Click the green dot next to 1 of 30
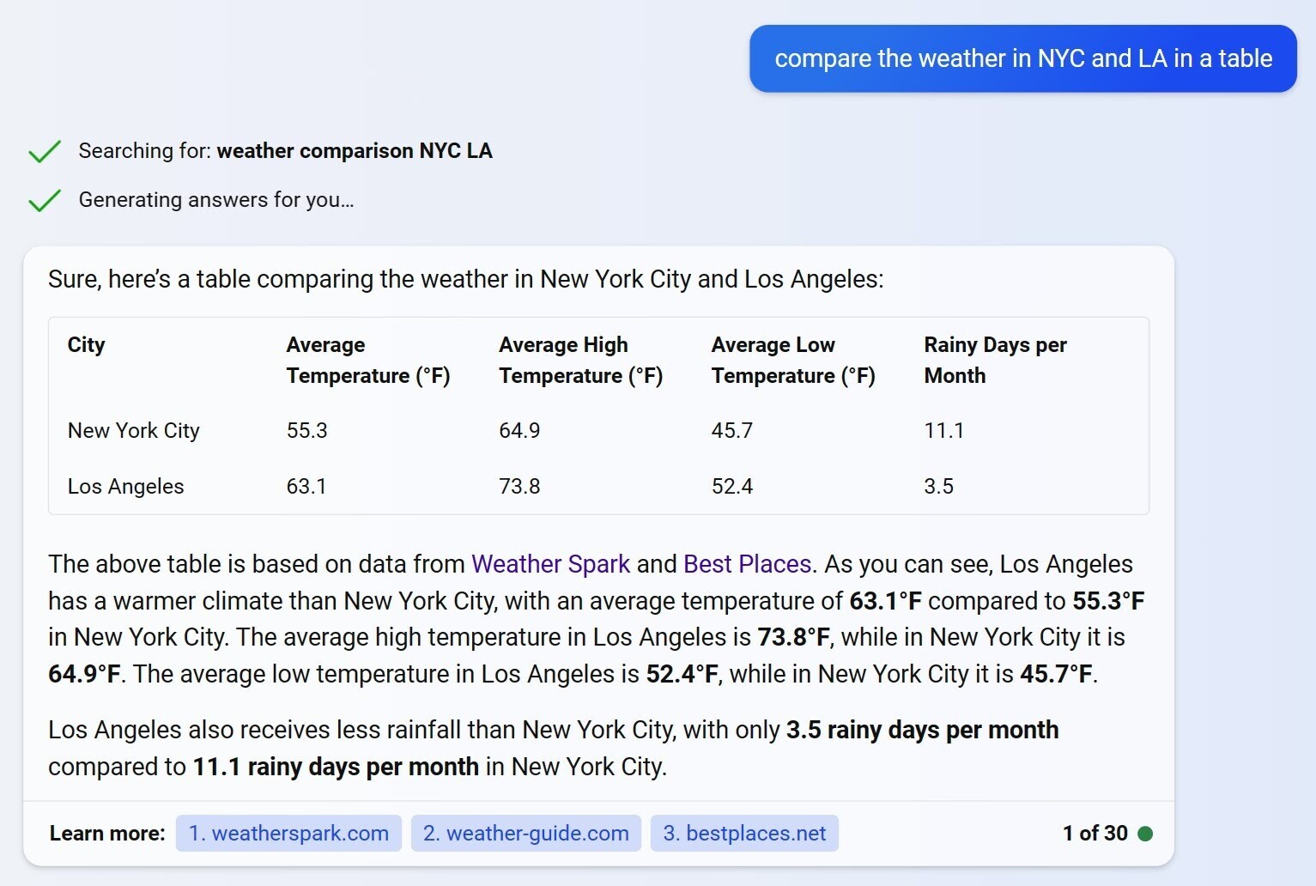Screen dimensions: 1316x886 pyautogui.click(x=1146, y=833)
